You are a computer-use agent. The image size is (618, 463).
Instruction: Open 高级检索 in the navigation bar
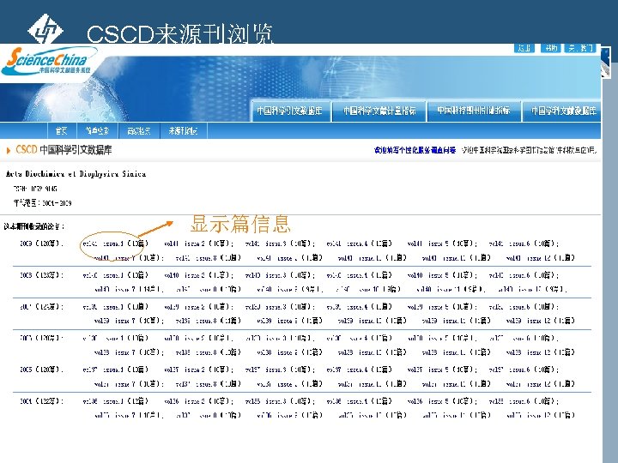pos(139,130)
